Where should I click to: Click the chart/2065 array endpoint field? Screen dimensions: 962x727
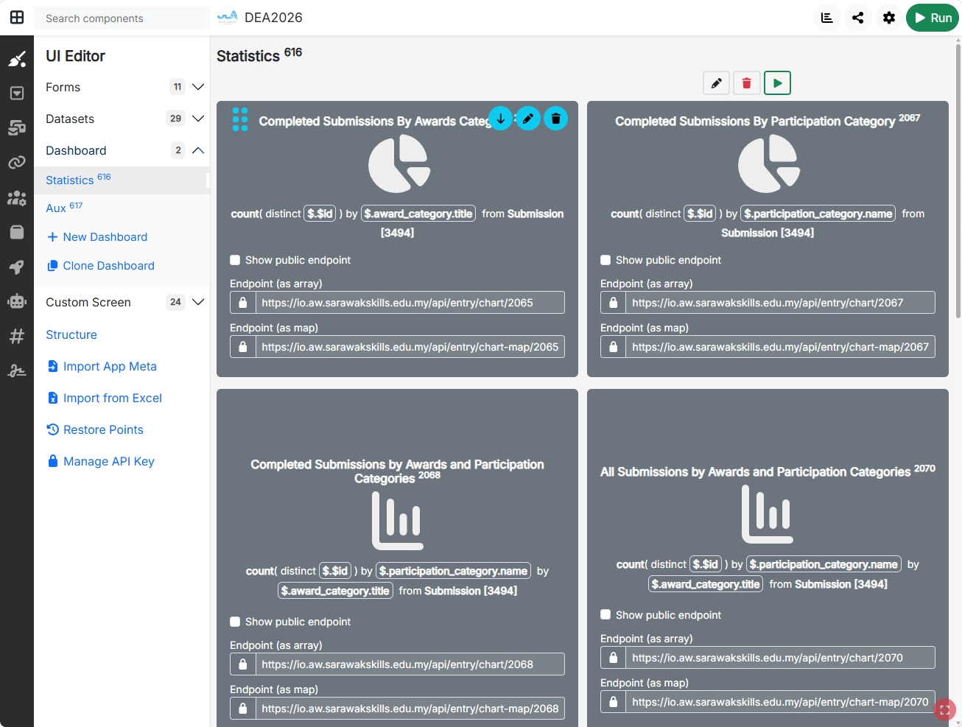tap(410, 303)
